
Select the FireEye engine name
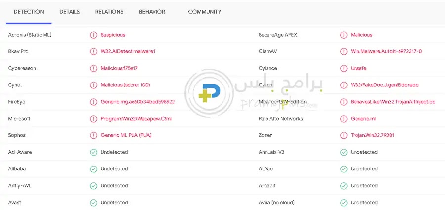[x=17, y=102]
